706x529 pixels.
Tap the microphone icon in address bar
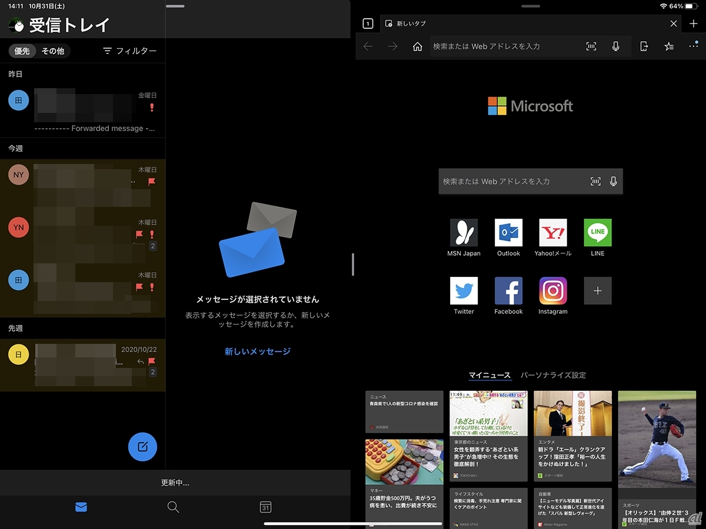tap(615, 46)
